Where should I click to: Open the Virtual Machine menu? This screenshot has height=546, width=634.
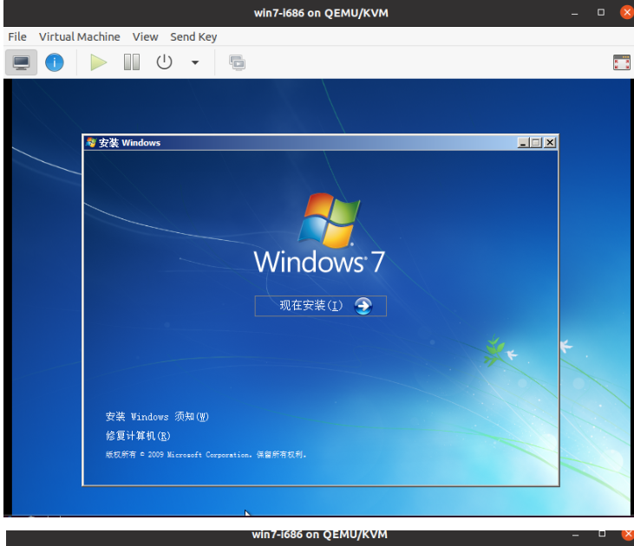point(80,36)
